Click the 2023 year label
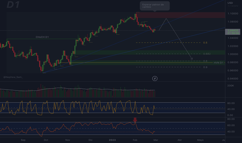The height and width of the screenshot is (143, 242). pos(112,140)
